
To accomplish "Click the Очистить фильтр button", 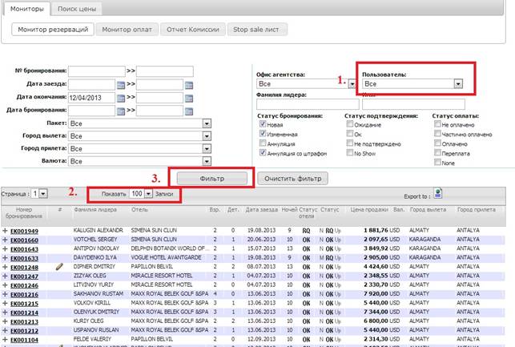I will point(292,179).
